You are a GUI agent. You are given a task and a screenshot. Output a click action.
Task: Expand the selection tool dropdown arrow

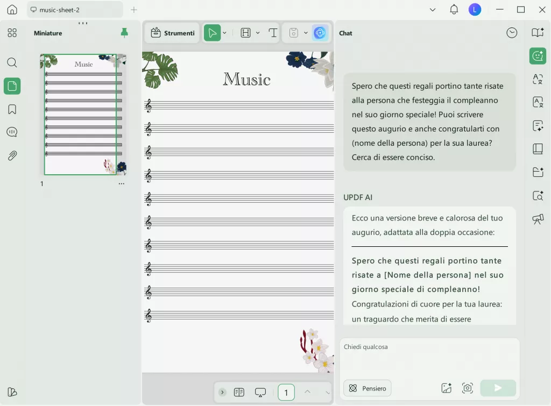click(x=224, y=33)
